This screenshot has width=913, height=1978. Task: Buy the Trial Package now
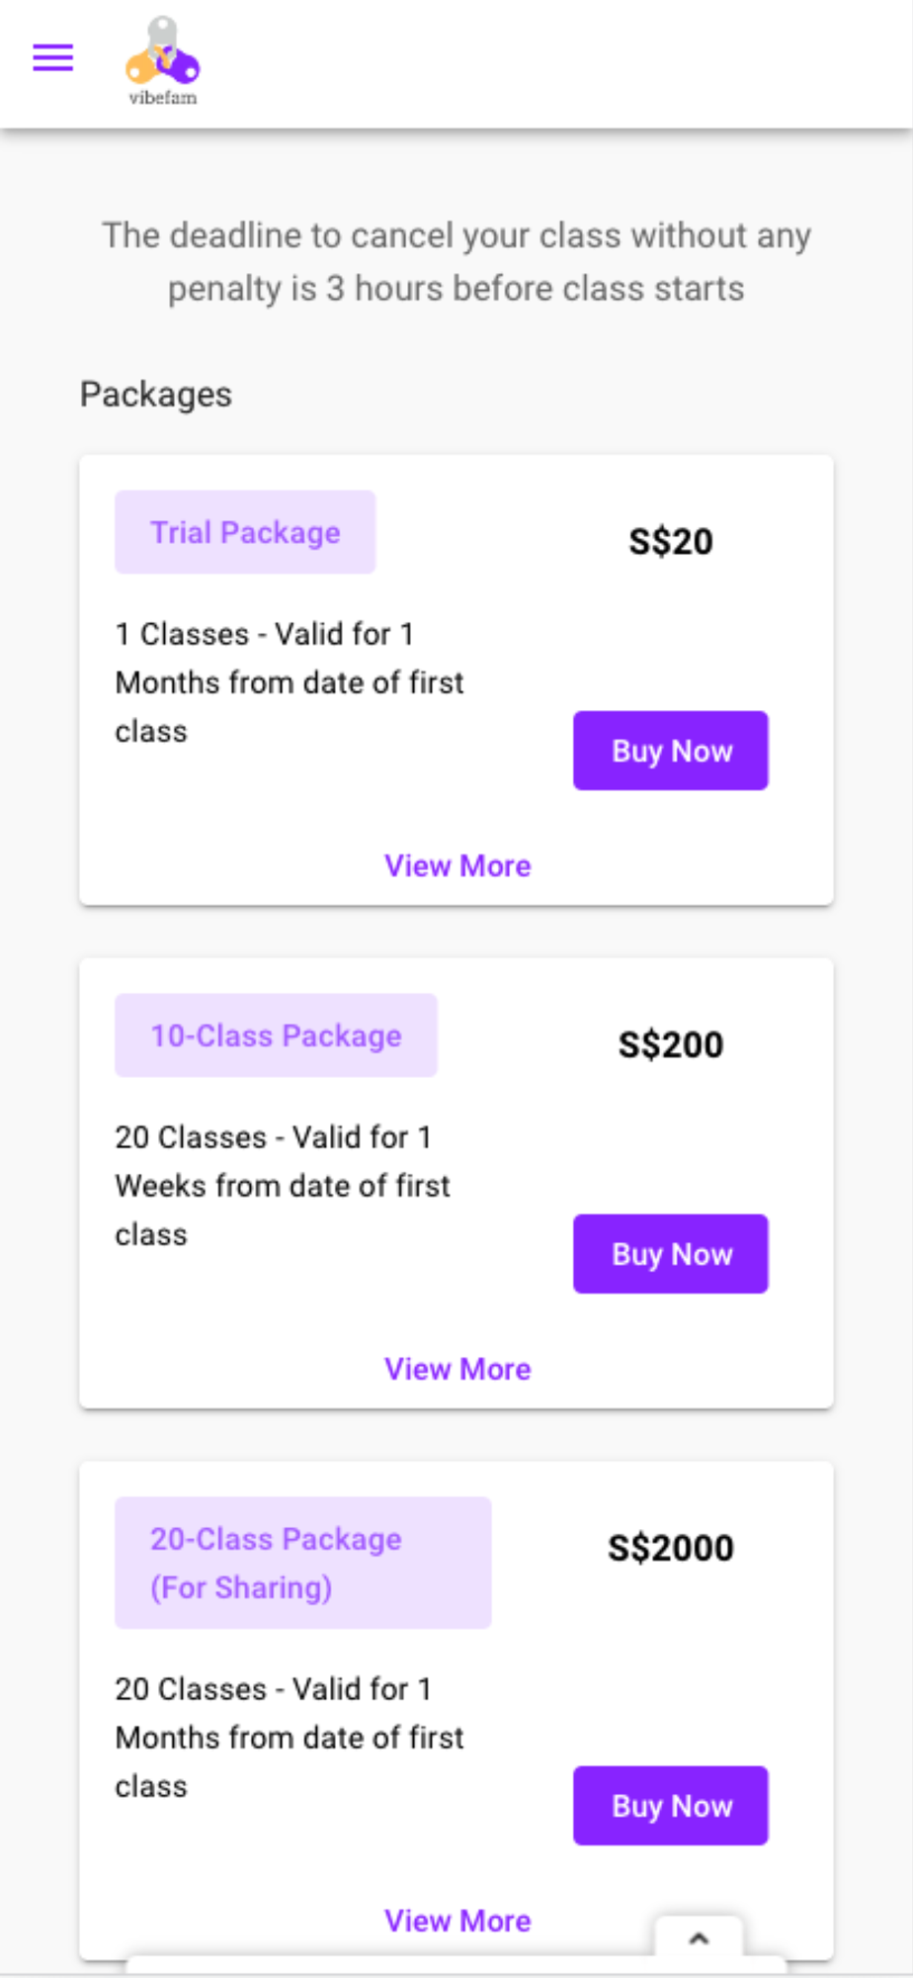click(671, 751)
